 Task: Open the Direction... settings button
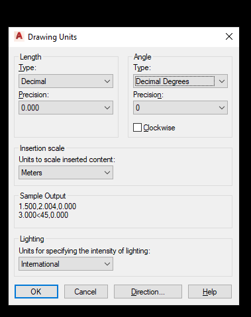(x=148, y=292)
